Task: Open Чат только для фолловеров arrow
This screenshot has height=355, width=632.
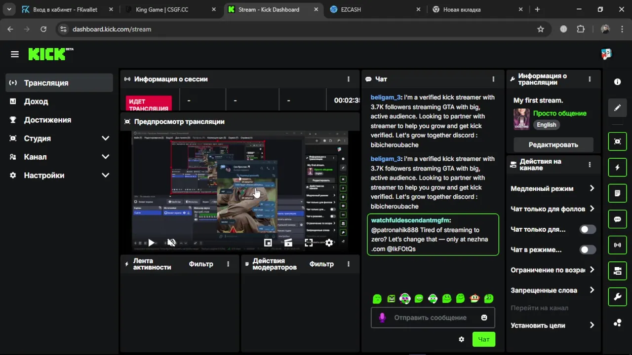Action: pyautogui.click(x=592, y=209)
